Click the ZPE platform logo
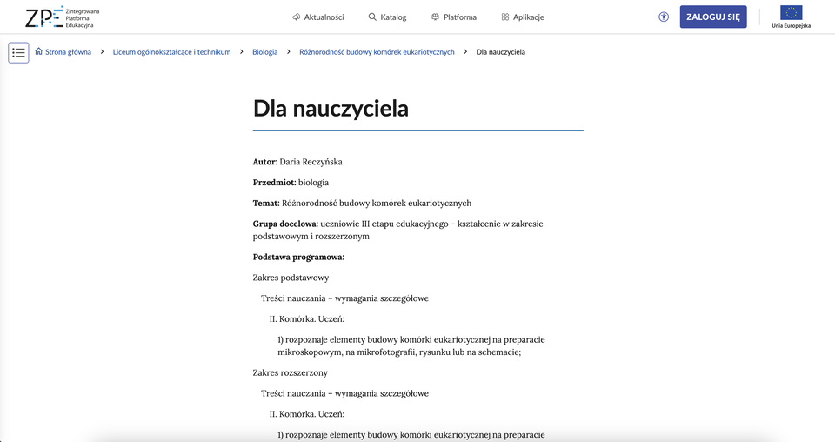This screenshot has height=442, width=835. point(62,17)
